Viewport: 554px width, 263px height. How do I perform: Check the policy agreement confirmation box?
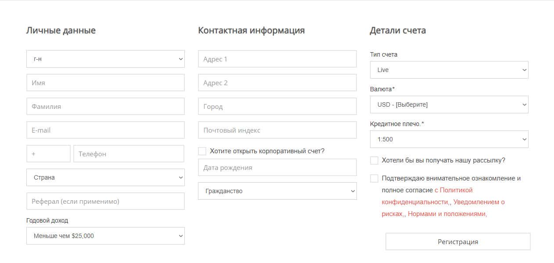374,178
